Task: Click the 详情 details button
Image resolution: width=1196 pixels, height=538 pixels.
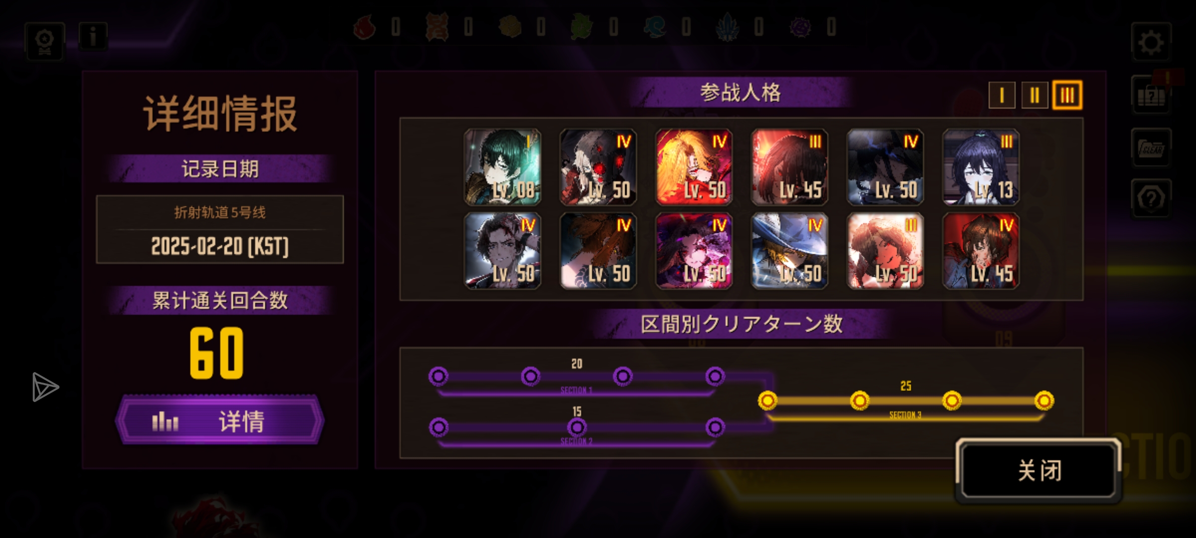Action: point(220,421)
